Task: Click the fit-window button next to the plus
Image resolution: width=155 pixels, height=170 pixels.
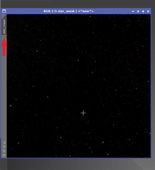Action: click(x=138, y=11)
